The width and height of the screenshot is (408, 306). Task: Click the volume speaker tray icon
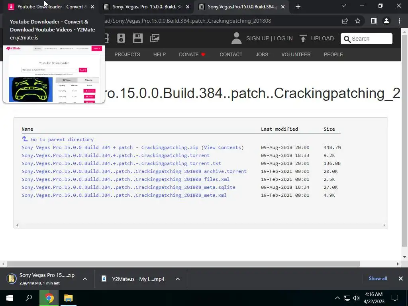pyautogui.click(x=356, y=298)
